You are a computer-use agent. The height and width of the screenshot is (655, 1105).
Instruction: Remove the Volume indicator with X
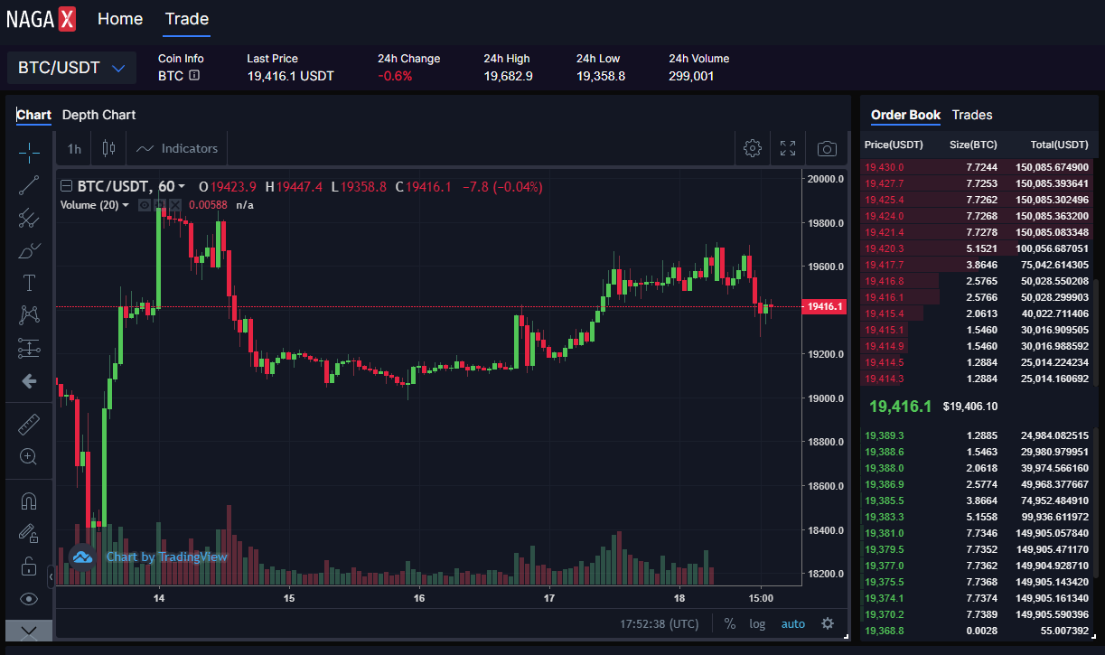pyautogui.click(x=175, y=205)
